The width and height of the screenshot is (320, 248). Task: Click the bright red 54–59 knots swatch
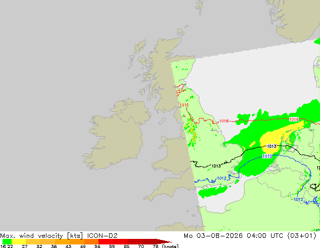[x=105, y=241]
